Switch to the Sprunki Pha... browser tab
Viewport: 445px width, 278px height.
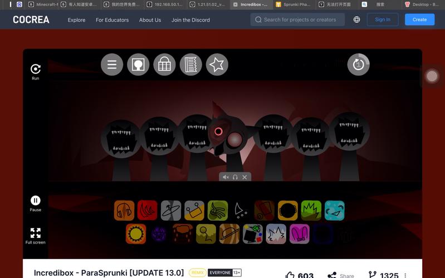pyautogui.click(x=293, y=4)
